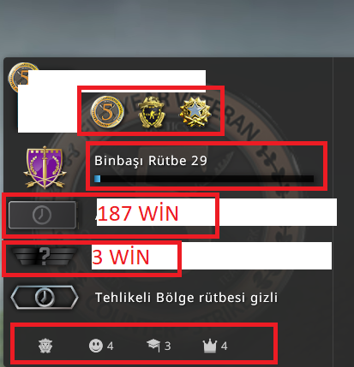This screenshot has width=354, height=367.
Task: Click the smiley friendly commendation icon
Action: tap(96, 346)
